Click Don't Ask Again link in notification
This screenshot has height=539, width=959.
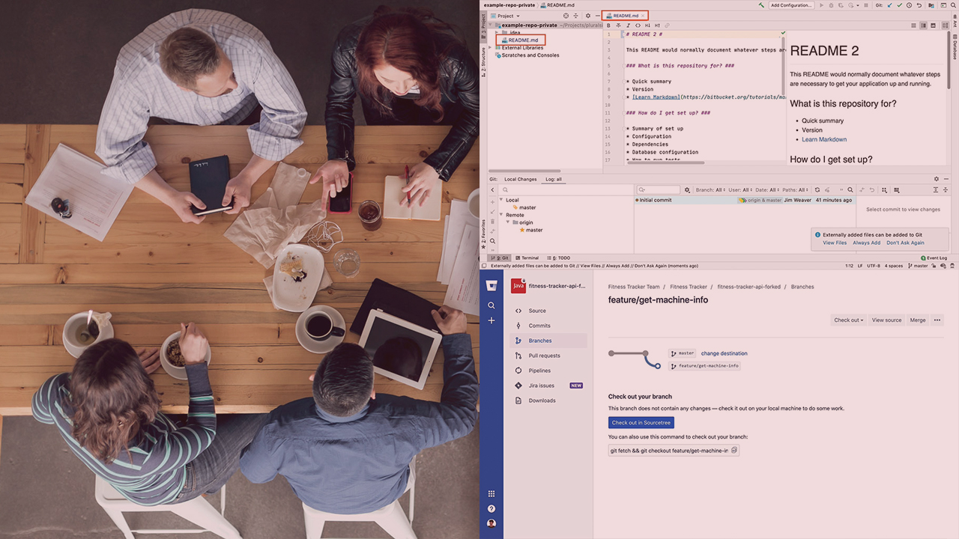905,243
